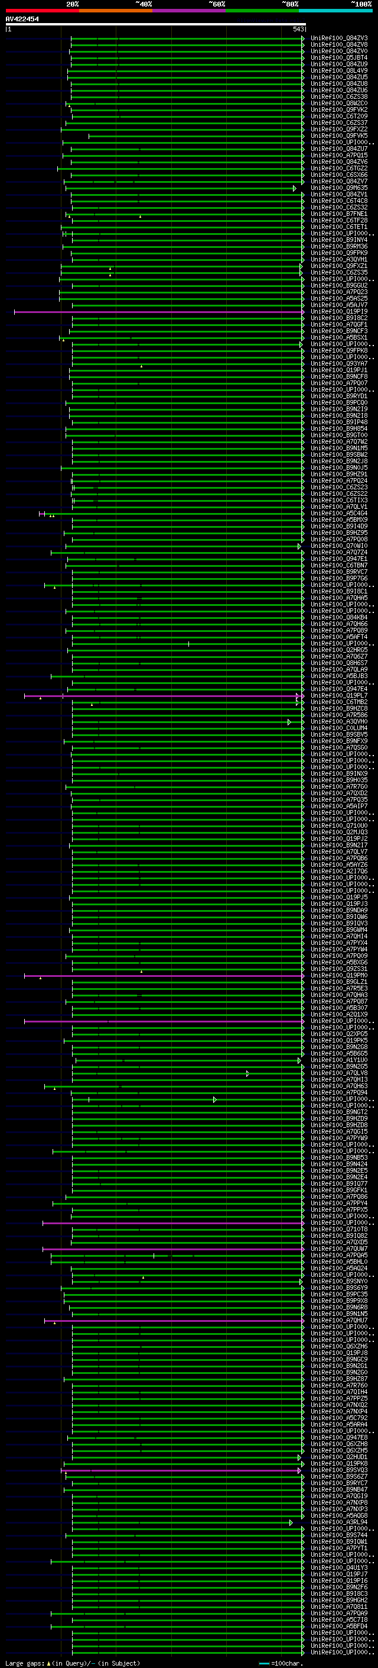Image resolution: width=378 pixels, height=1668 pixels.
Task: Open hit UniRef100_A7PQ15
Action: (339, 156)
